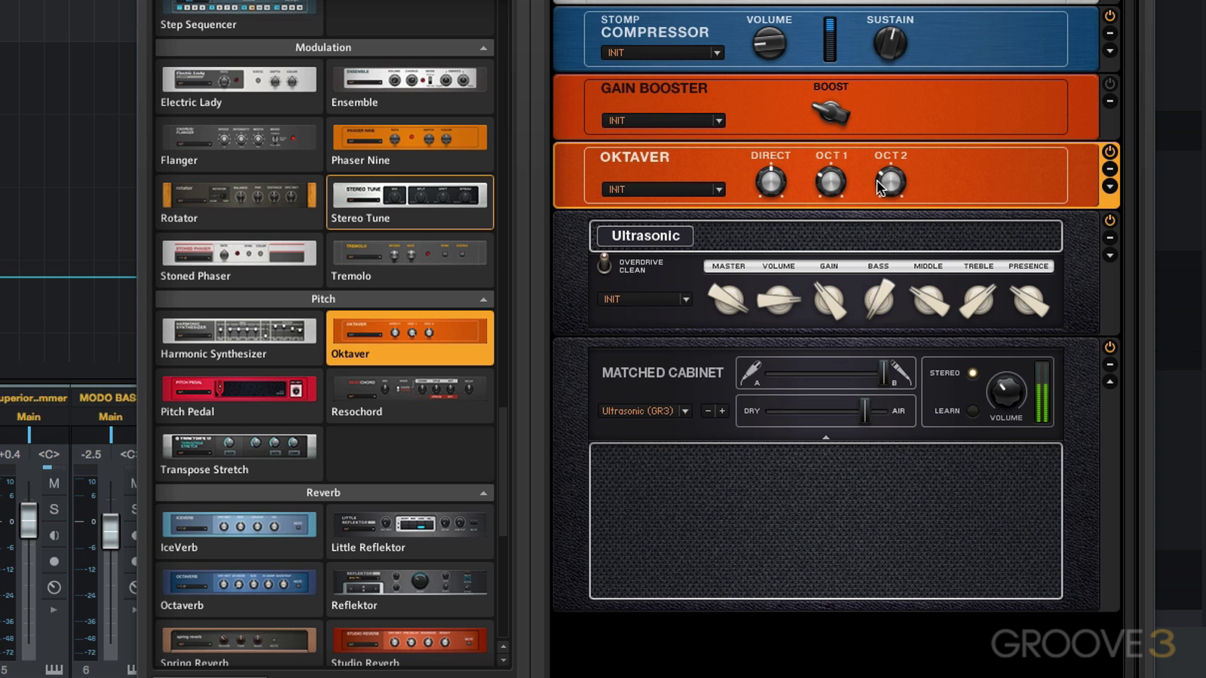This screenshot has width=1206, height=678.
Task: Collapse the Modulation category
Action: [483, 47]
